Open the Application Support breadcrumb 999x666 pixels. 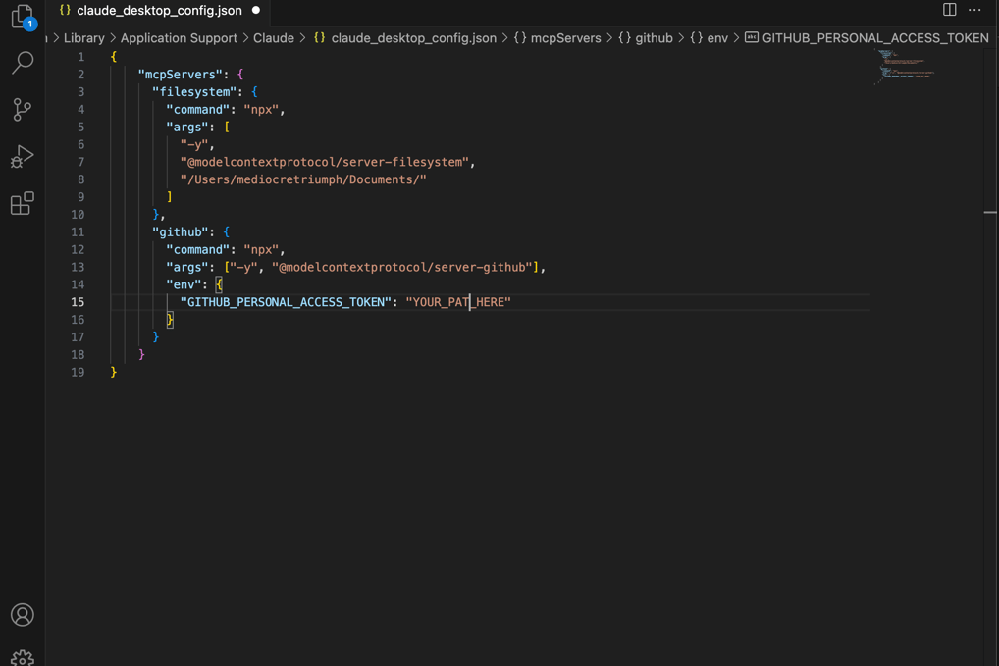click(x=179, y=38)
